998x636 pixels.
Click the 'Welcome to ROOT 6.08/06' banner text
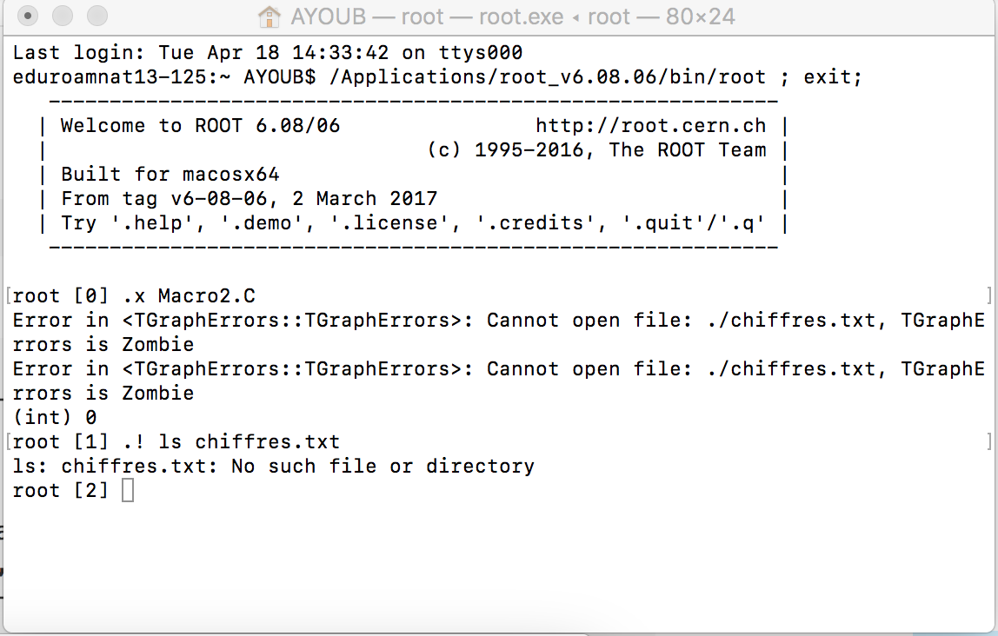click(201, 125)
